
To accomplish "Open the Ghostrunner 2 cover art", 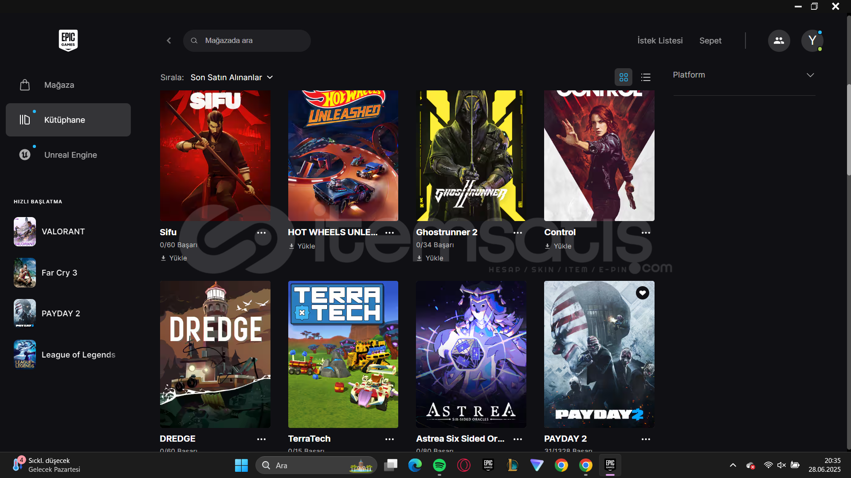I will click(x=471, y=155).
